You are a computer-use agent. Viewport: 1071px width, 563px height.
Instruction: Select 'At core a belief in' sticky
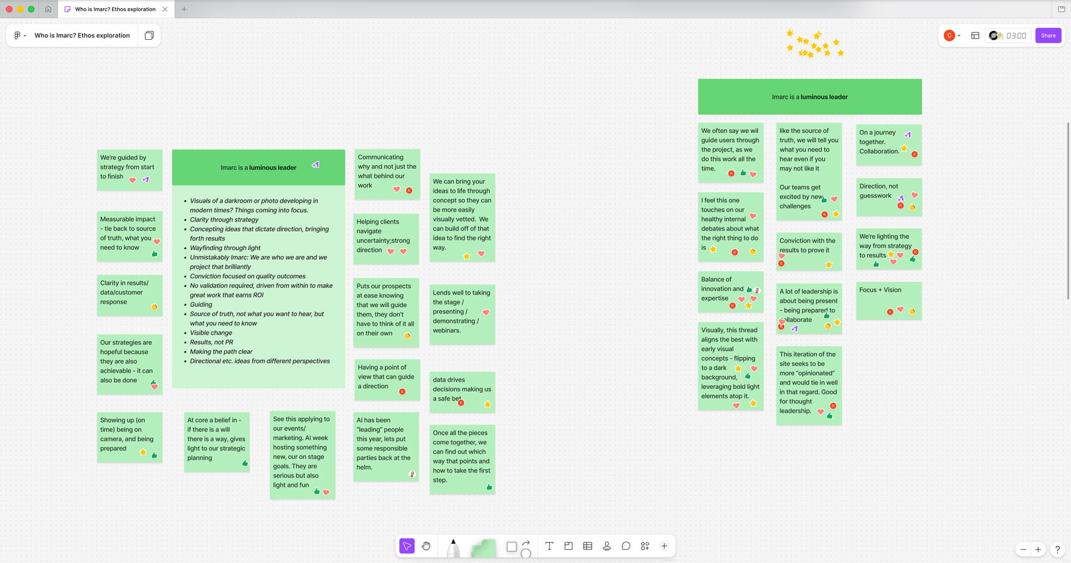pyautogui.click(x=217, y=442)
